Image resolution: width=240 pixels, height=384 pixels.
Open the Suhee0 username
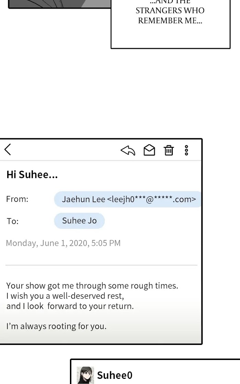115,375
